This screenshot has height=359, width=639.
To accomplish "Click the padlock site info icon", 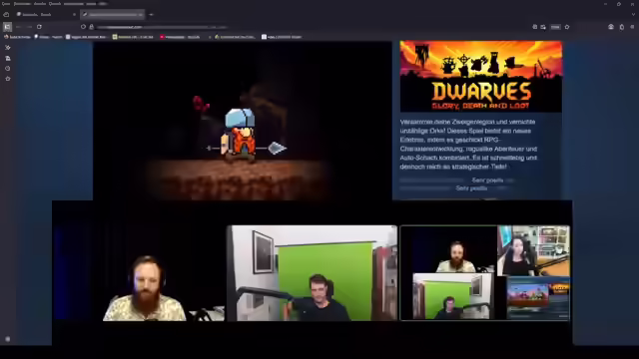I will coord(91,27).
